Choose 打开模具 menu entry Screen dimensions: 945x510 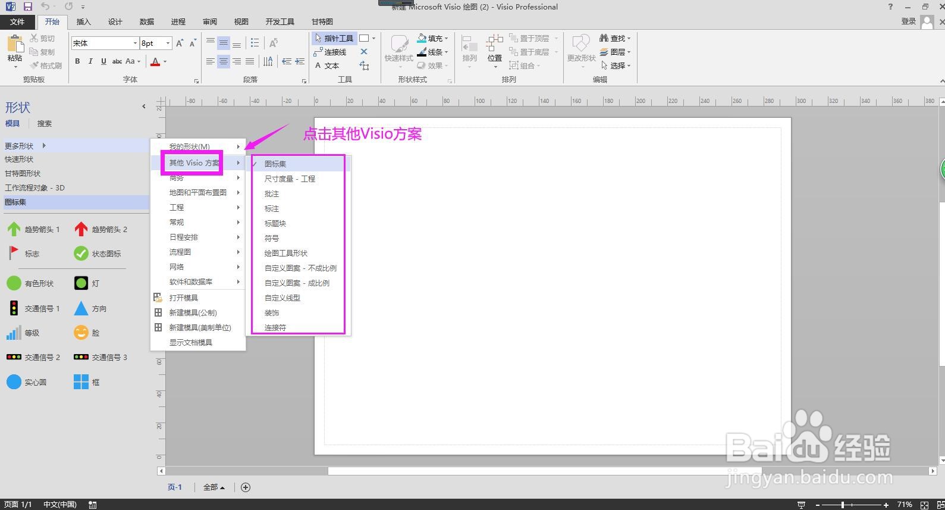198,298
